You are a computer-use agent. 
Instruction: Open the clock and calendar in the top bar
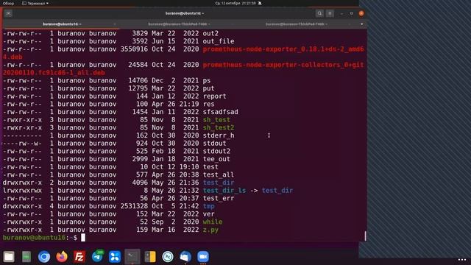(235, 3)
